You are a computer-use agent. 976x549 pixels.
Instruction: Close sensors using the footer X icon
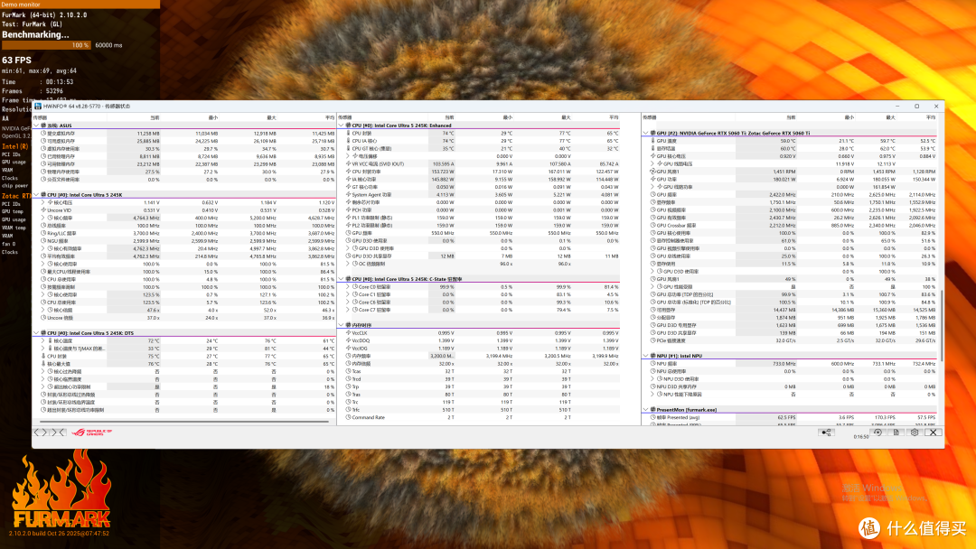tap(933, 433)
